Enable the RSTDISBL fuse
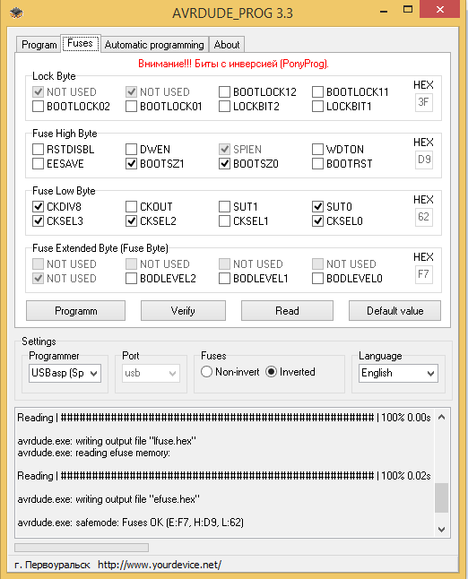 (x=38, y=149)
